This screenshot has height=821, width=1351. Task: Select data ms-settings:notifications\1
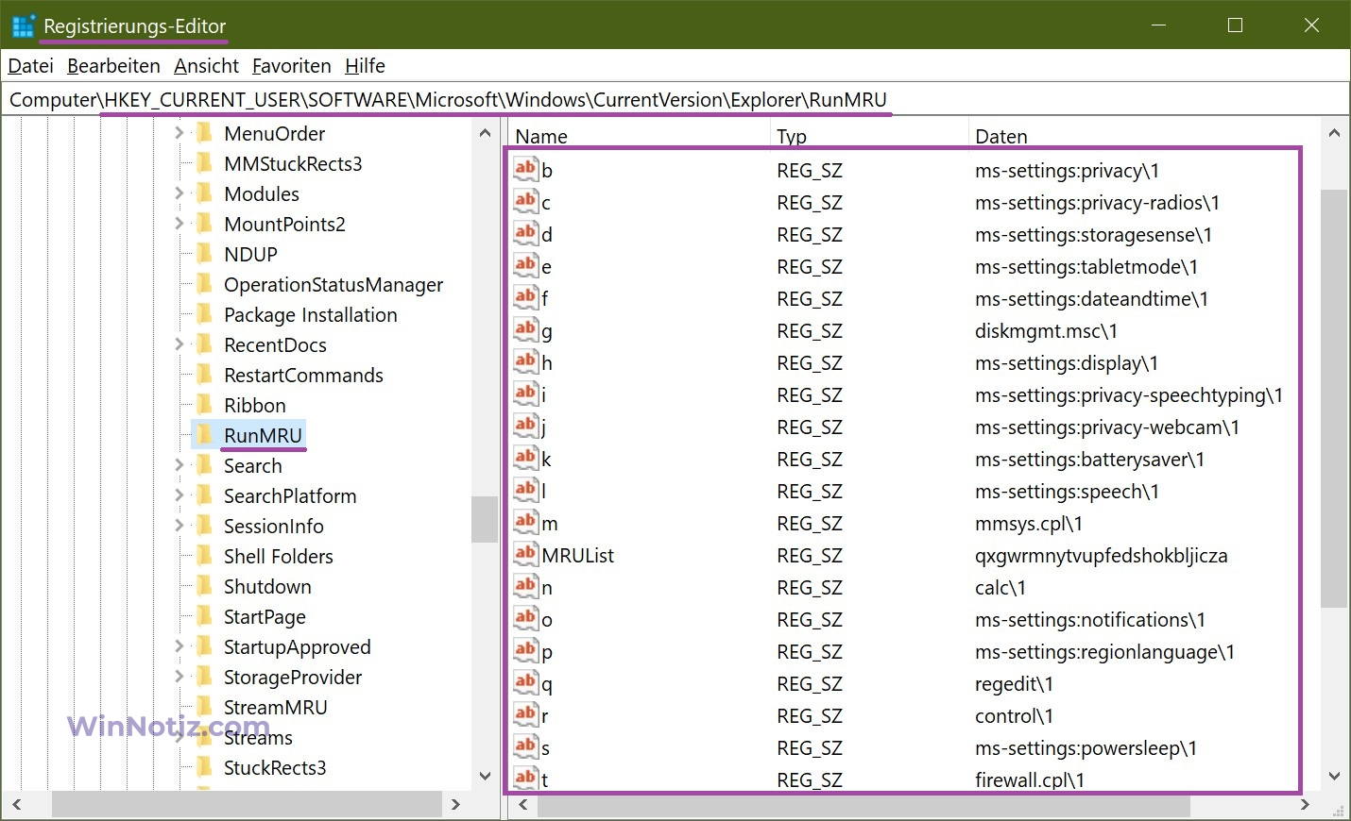point(1090,620)
